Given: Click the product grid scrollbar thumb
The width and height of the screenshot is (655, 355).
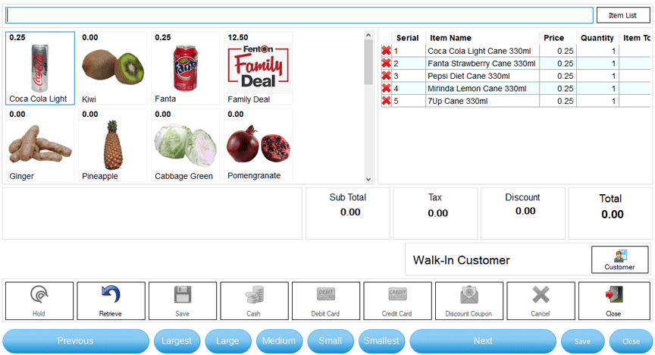Looking at the screenshot, I should tap(368, 62).
